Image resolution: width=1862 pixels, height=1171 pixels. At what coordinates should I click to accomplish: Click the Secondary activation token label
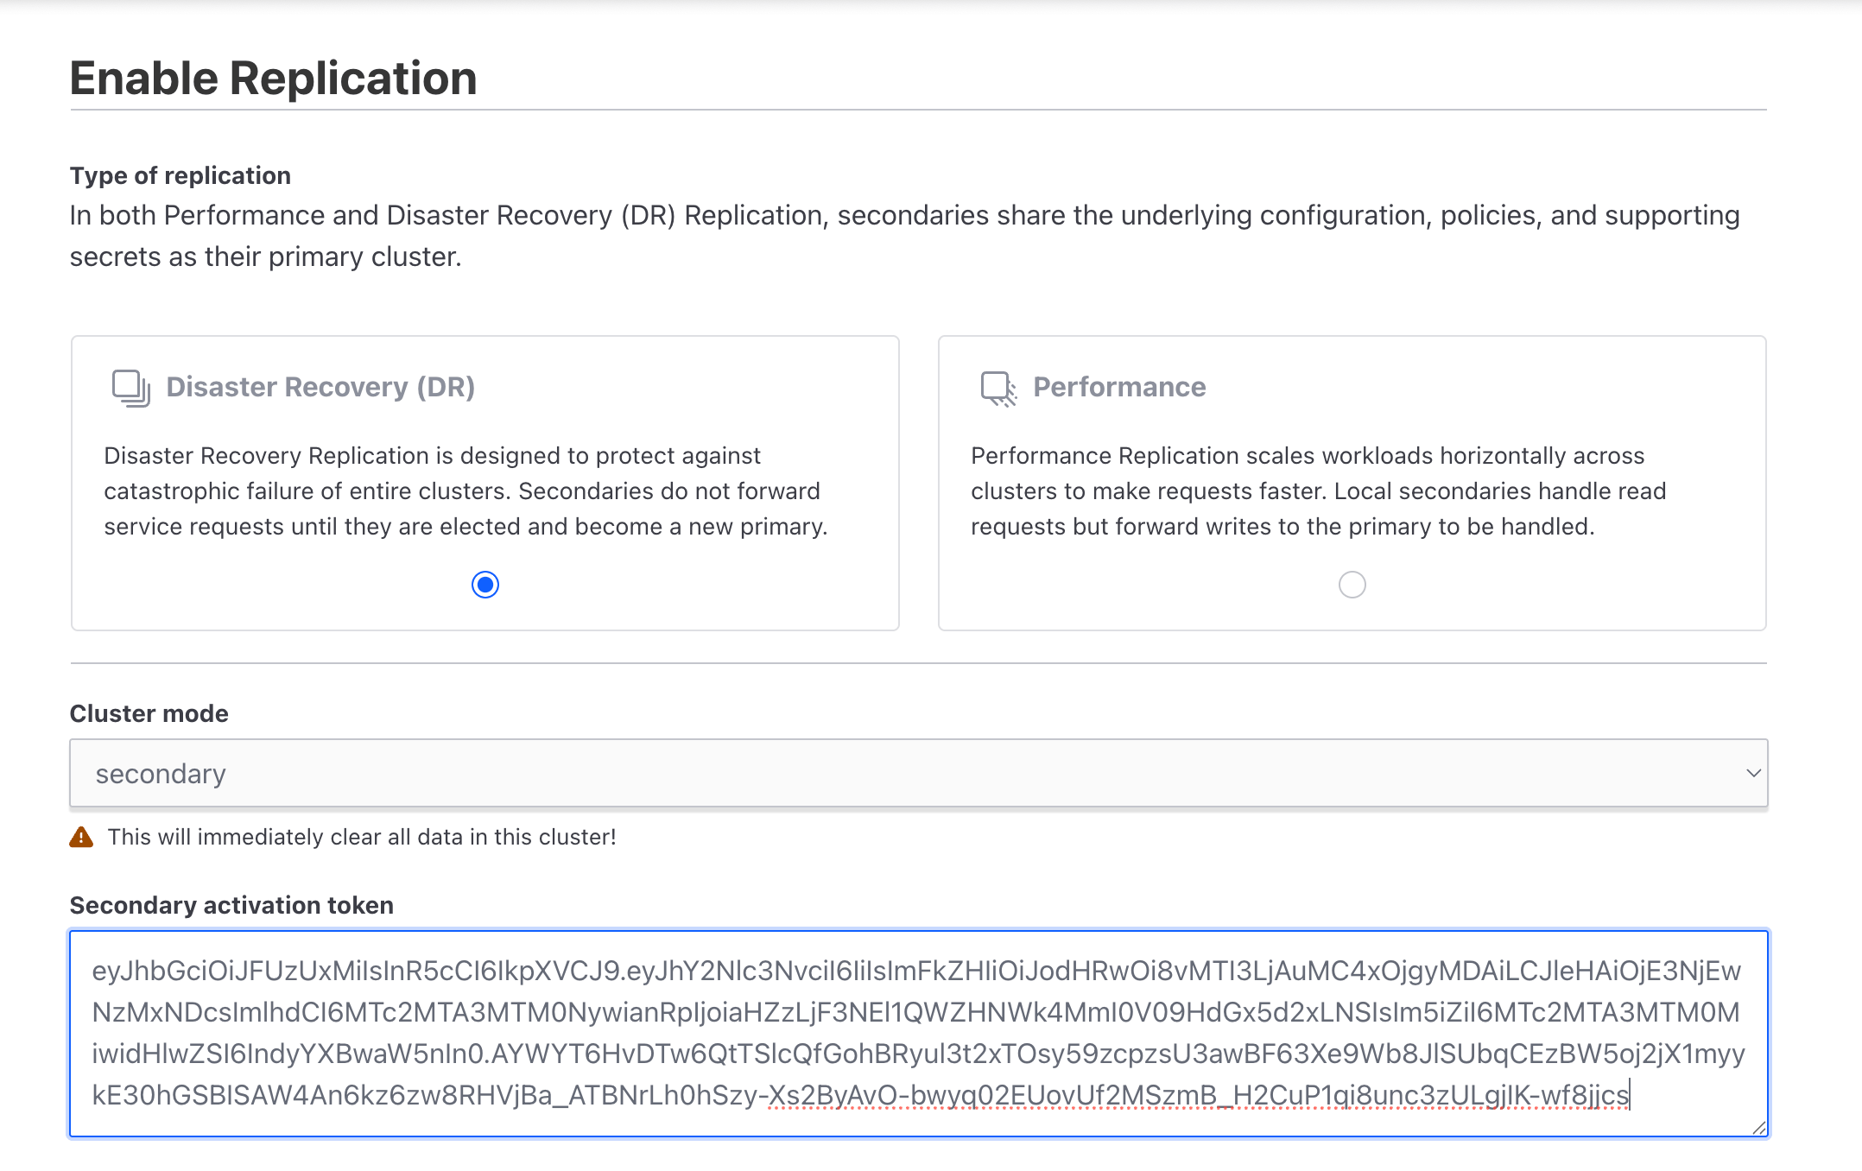231,905
